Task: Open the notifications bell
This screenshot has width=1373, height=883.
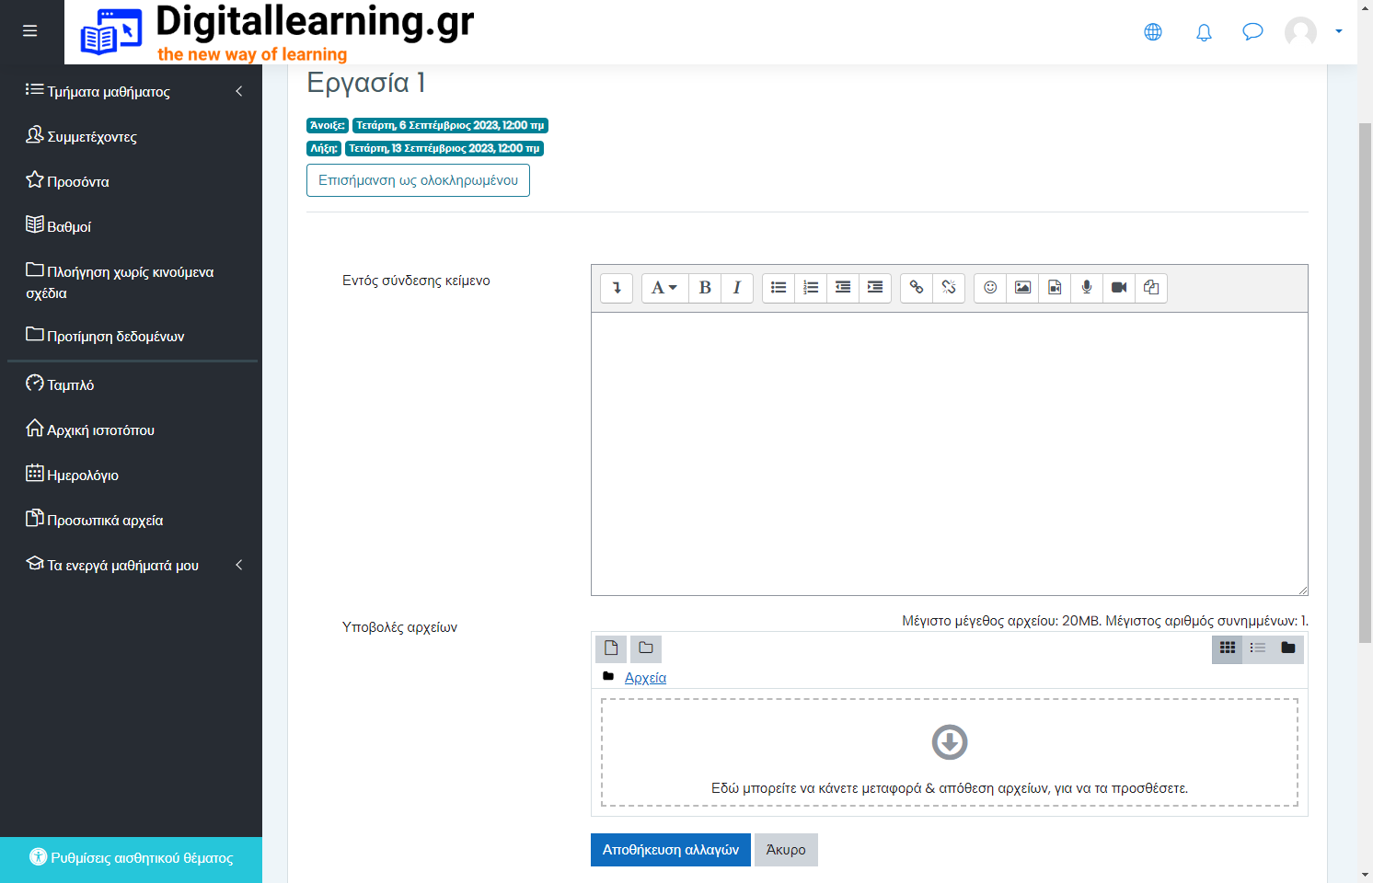Action: 1204,32
